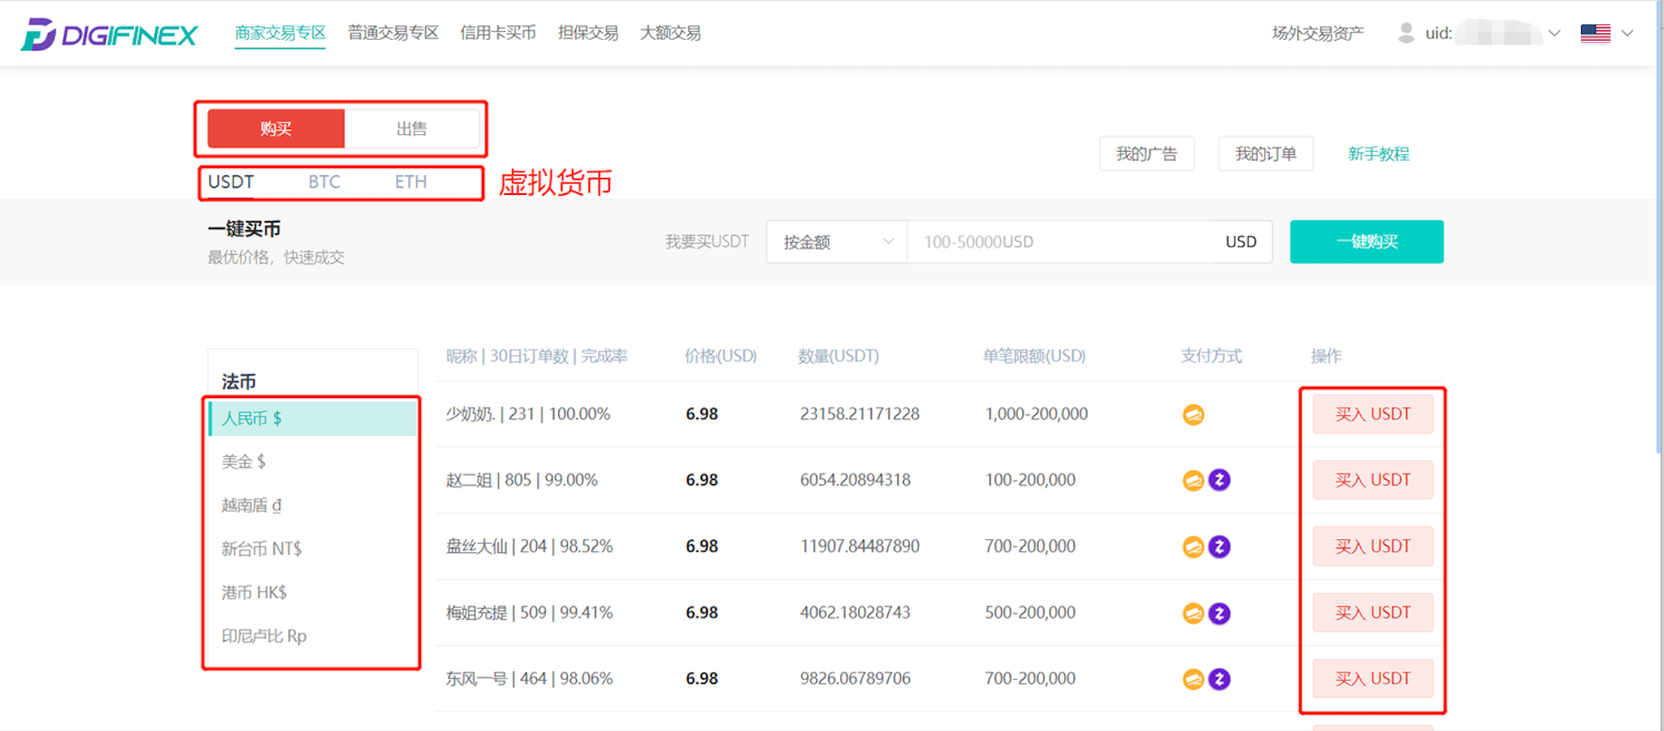Click 买入 USDT for merchant 少奶奶
The height and width of the screenshot is (731, 1664).
[1373, 414]
